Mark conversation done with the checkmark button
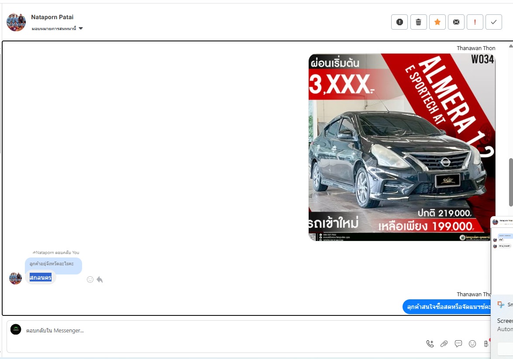The width and height of the screenshot is (513, 359). coord(493,22)
